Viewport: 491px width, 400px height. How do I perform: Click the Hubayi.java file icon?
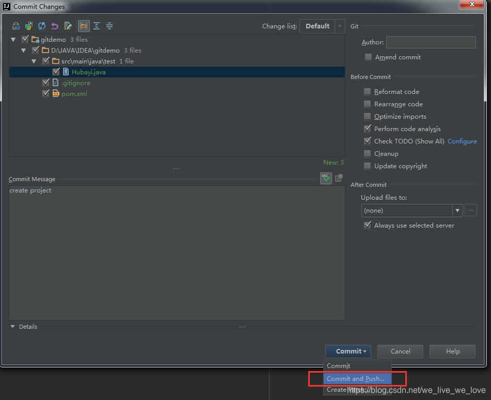click(x=66, y=72)
